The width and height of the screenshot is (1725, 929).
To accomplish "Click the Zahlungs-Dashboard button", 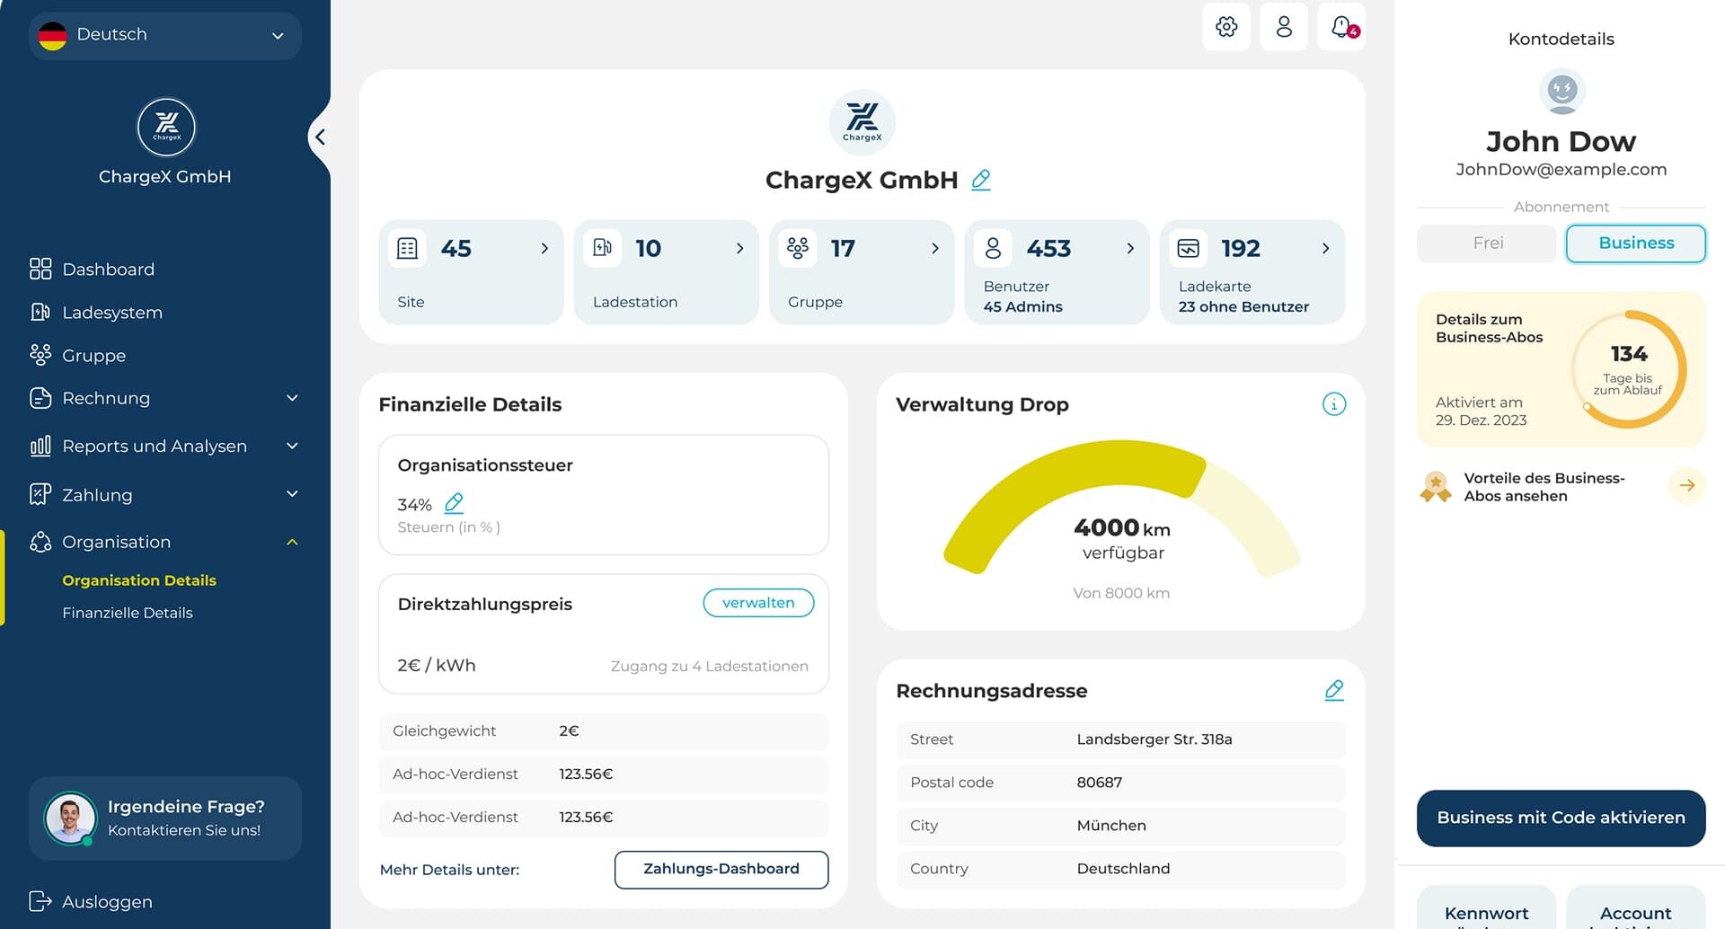I will tap(721, 869).
